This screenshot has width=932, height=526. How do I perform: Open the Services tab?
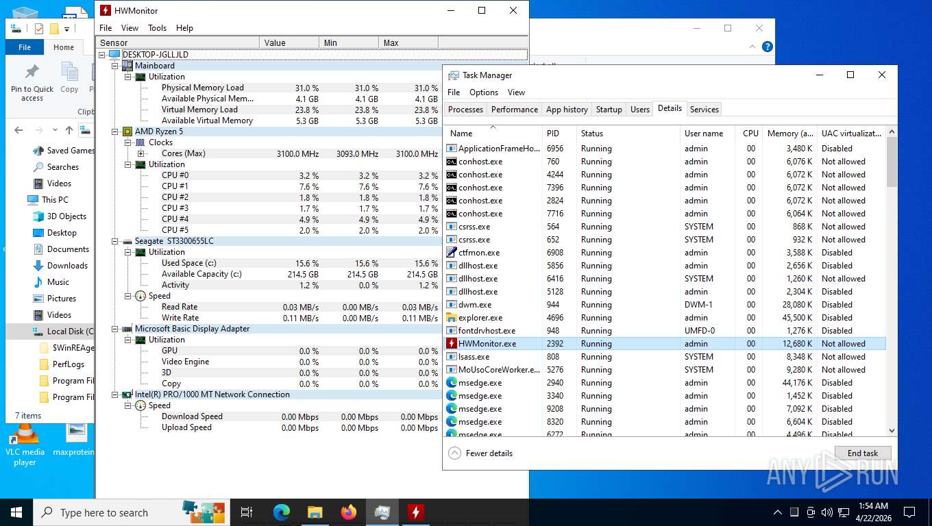coord(704,110)
